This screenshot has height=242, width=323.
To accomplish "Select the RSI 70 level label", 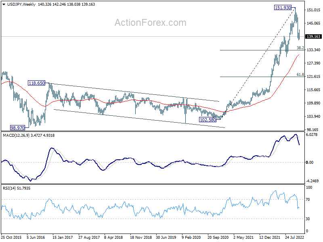I will click(x=308, y=200).
